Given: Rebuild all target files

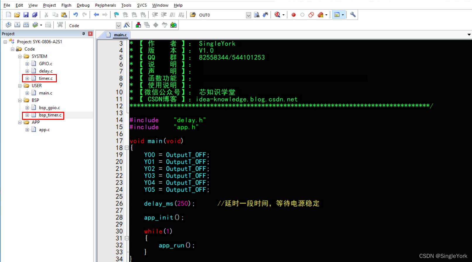Looking at the screenshot, I should (26, 25).
